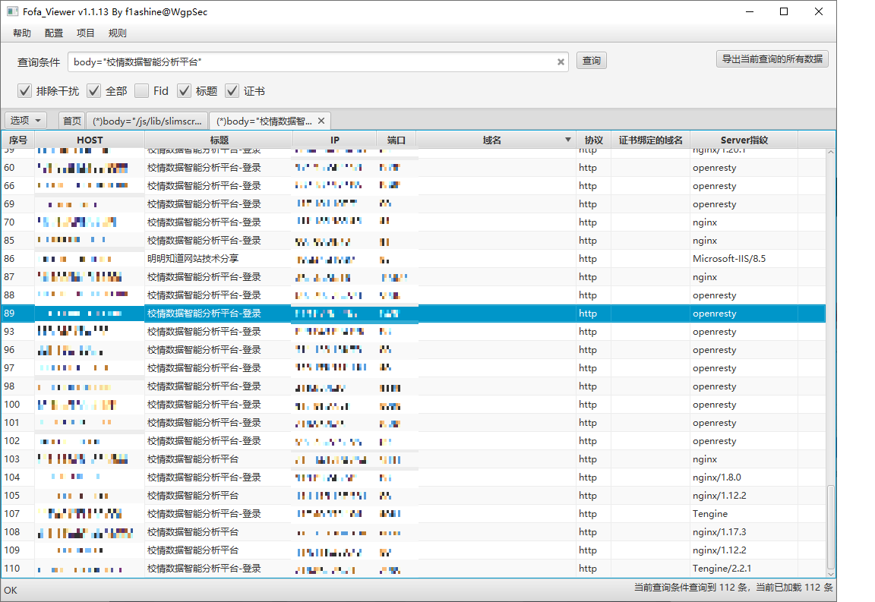Viewport: 875px width, 602px height.
Task: Disable the 证书 checkbox
Action: point(232,91)
